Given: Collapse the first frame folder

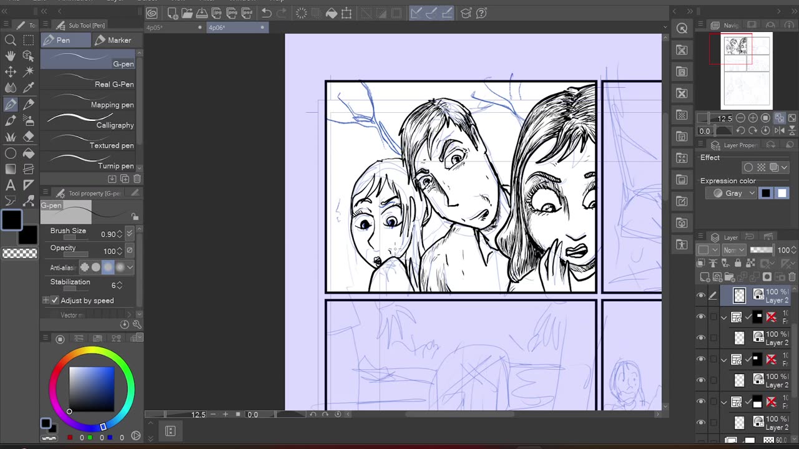Looking at the screenshot, I should 724,317.
